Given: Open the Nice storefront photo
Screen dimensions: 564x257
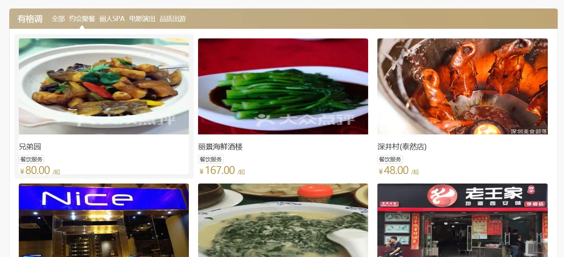Looking at the screenshot, I should tap(104, 220).
